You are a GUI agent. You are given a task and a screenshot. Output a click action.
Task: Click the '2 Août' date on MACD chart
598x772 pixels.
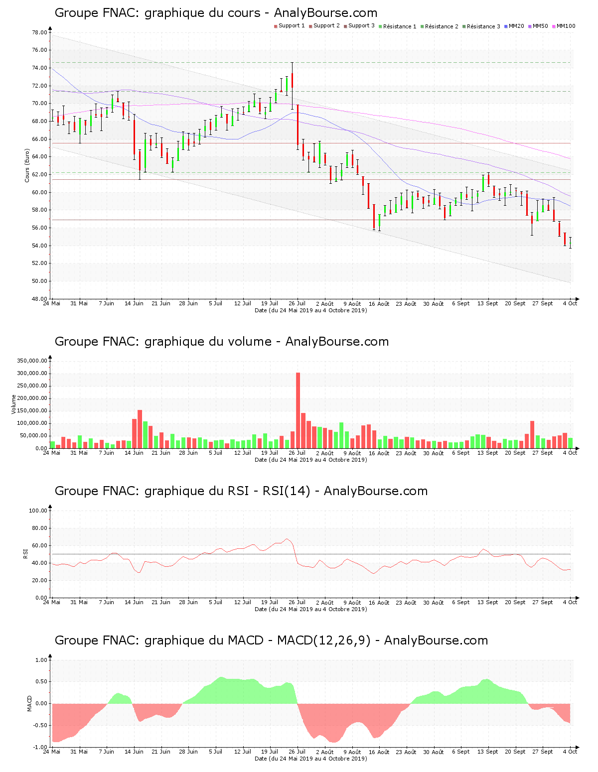pos(324,752)
